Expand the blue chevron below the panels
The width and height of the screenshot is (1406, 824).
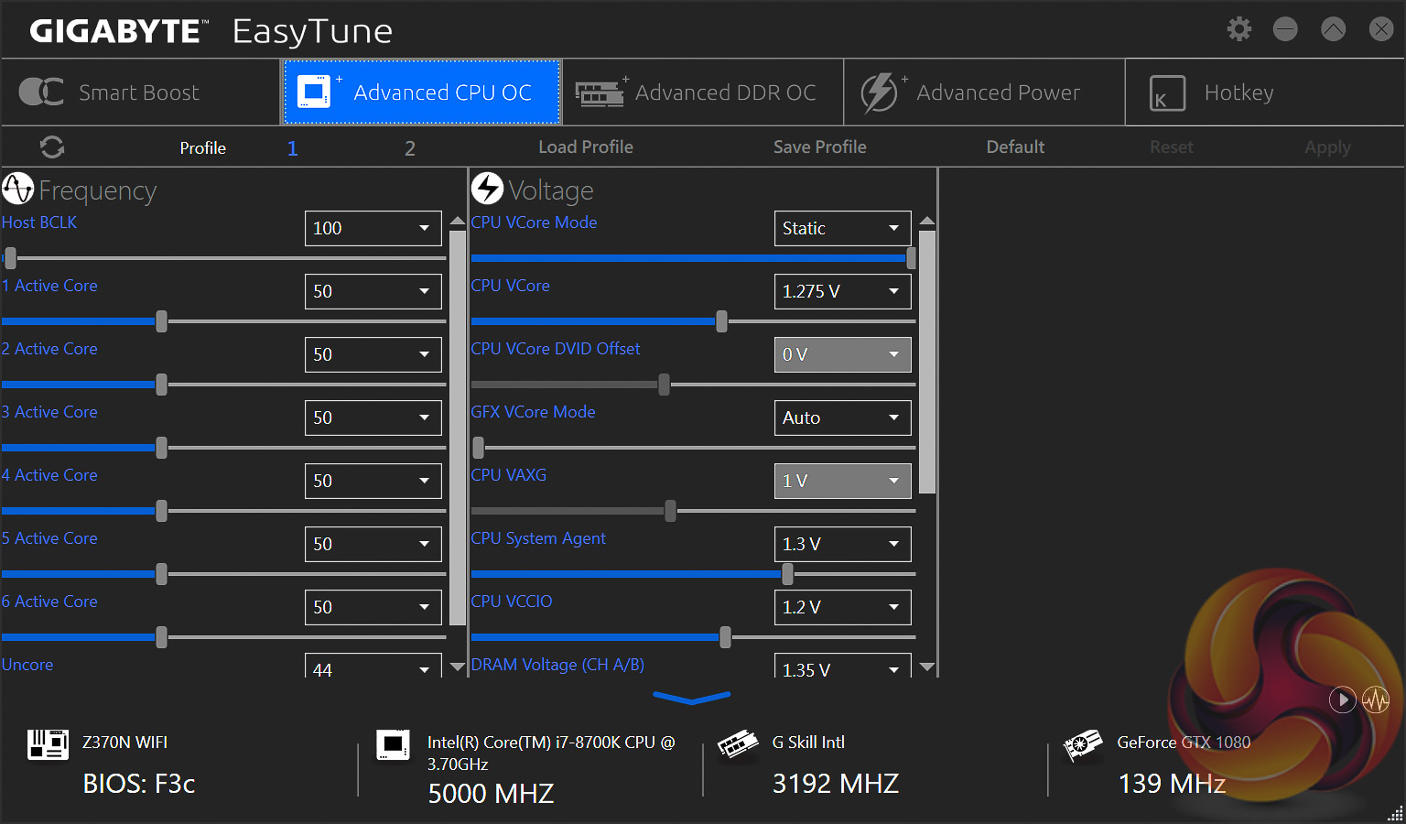click(691, 699)
